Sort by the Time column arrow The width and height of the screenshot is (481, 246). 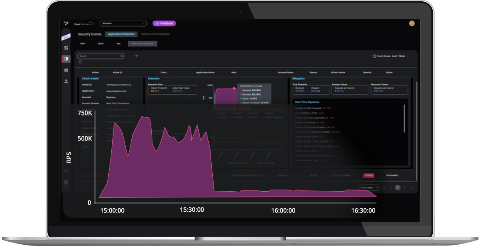[168, 72]
